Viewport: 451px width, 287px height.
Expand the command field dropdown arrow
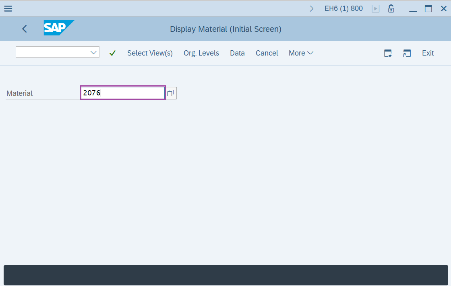[94, 52]
